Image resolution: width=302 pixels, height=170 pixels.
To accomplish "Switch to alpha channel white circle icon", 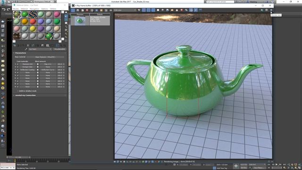I will click(x=158, y=10).
